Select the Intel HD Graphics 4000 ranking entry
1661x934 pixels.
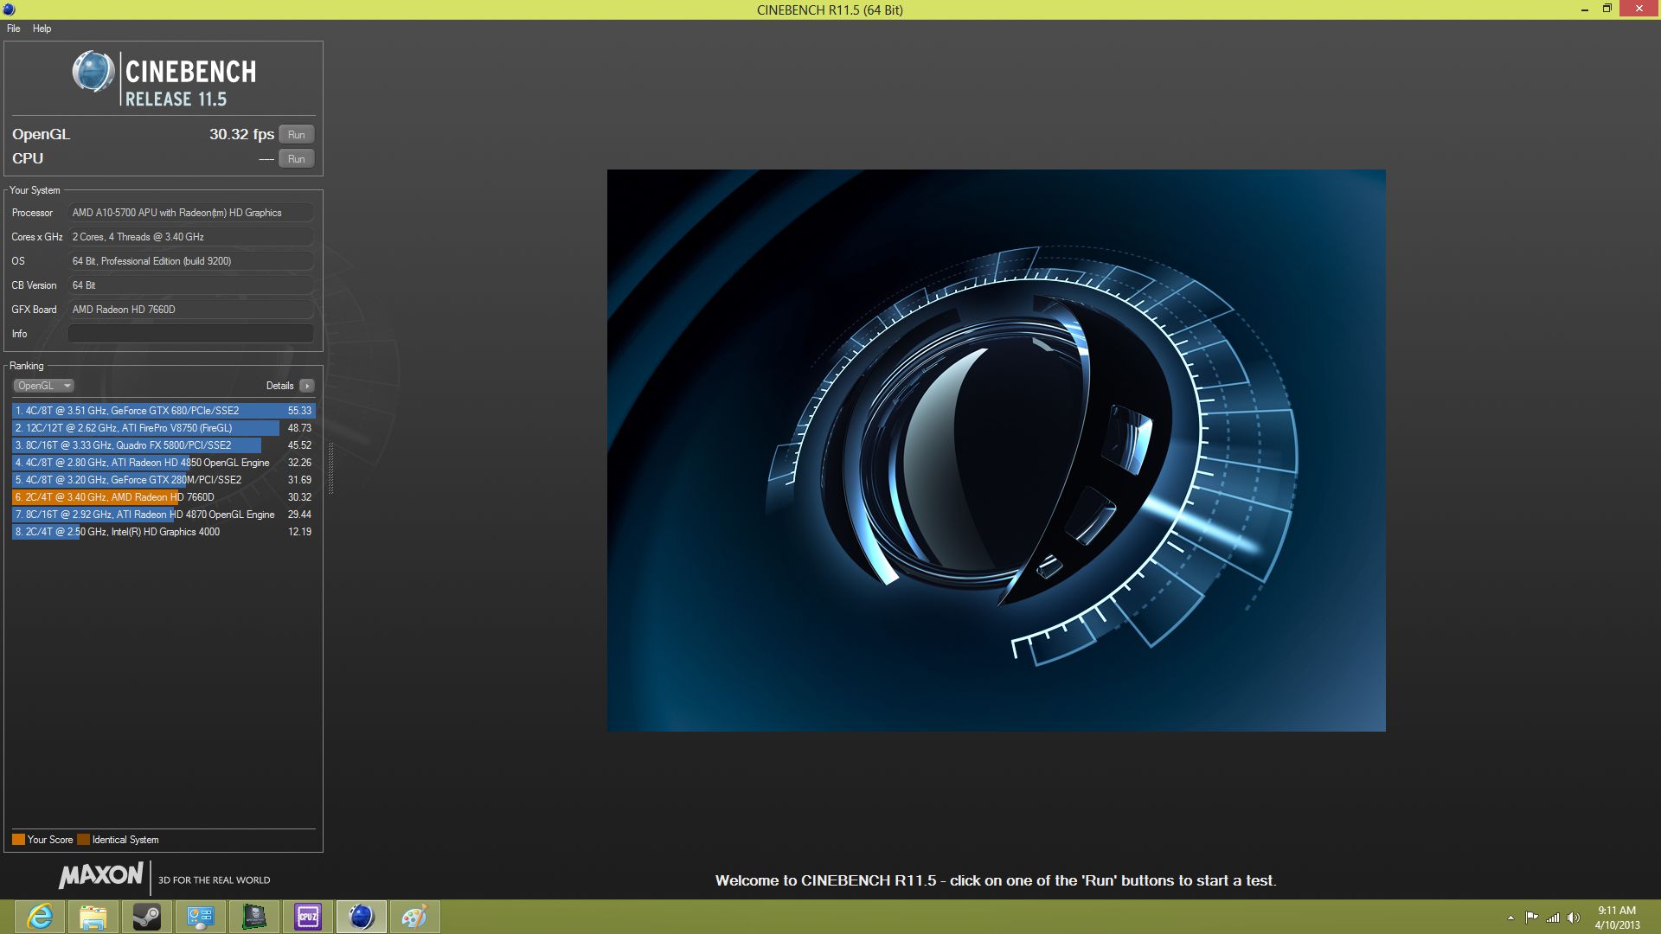pyautogui.click(x=164, y=532)
